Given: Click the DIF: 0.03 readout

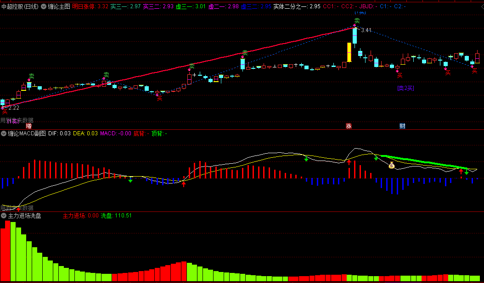Looking at the screenshot, I should (59, 133).
